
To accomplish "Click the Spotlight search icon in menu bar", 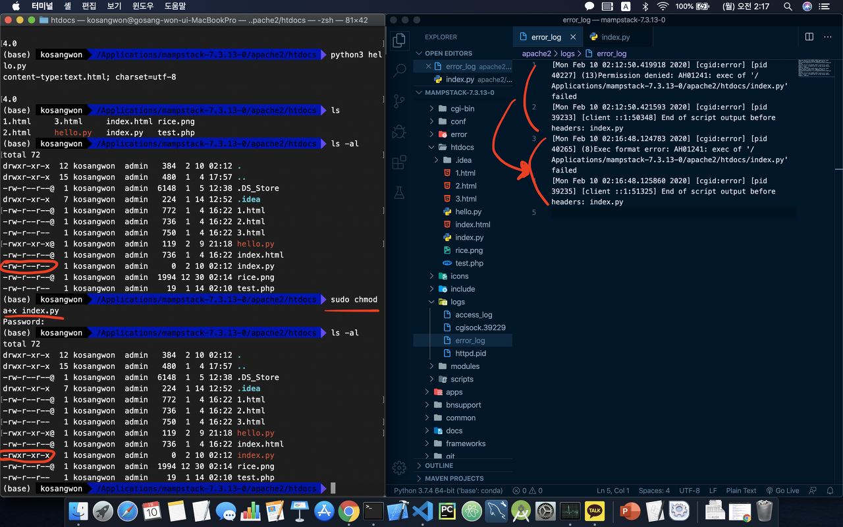I will pos(788,7).
